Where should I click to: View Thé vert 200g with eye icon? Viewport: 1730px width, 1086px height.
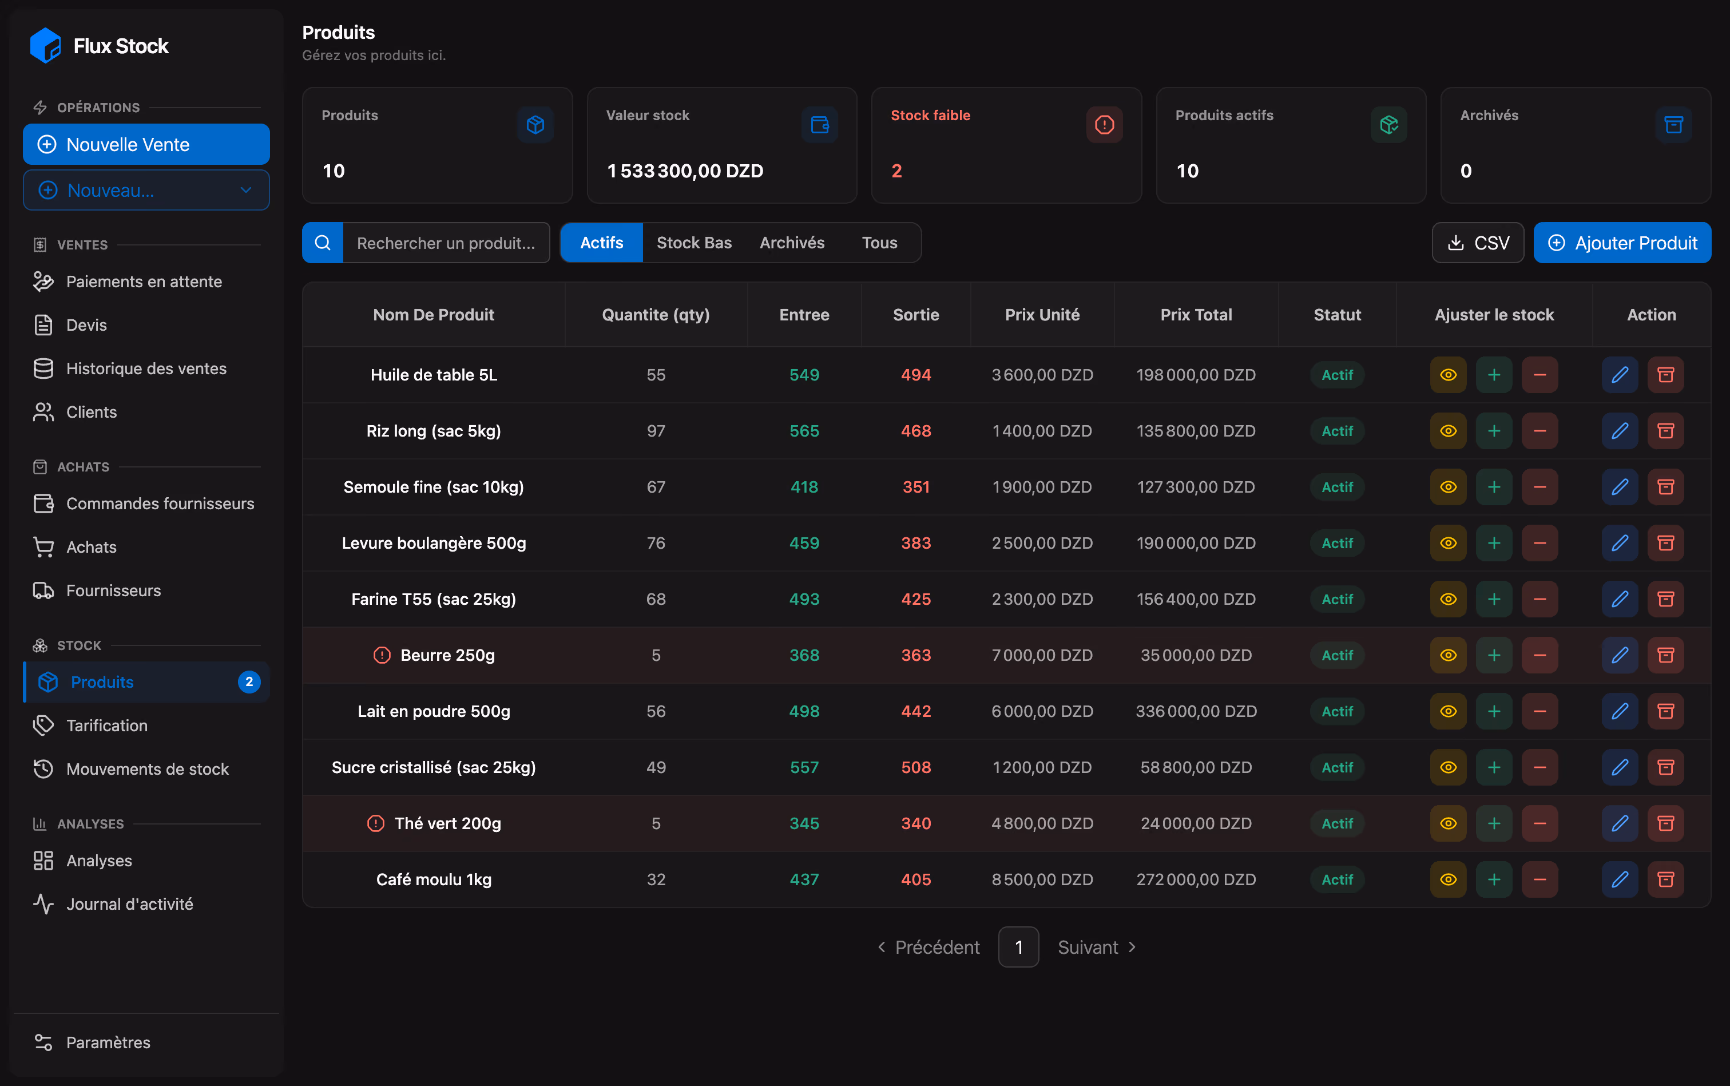[1448, 823]
